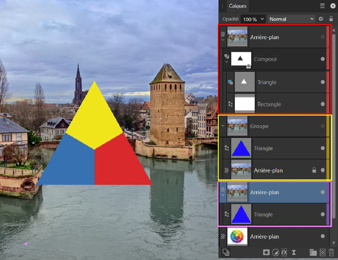Image resolution: width=338 pixels, height=260 pixels.
Task: Unlock the locked Arrière-plan layer padlock
Action: (314, 170)
